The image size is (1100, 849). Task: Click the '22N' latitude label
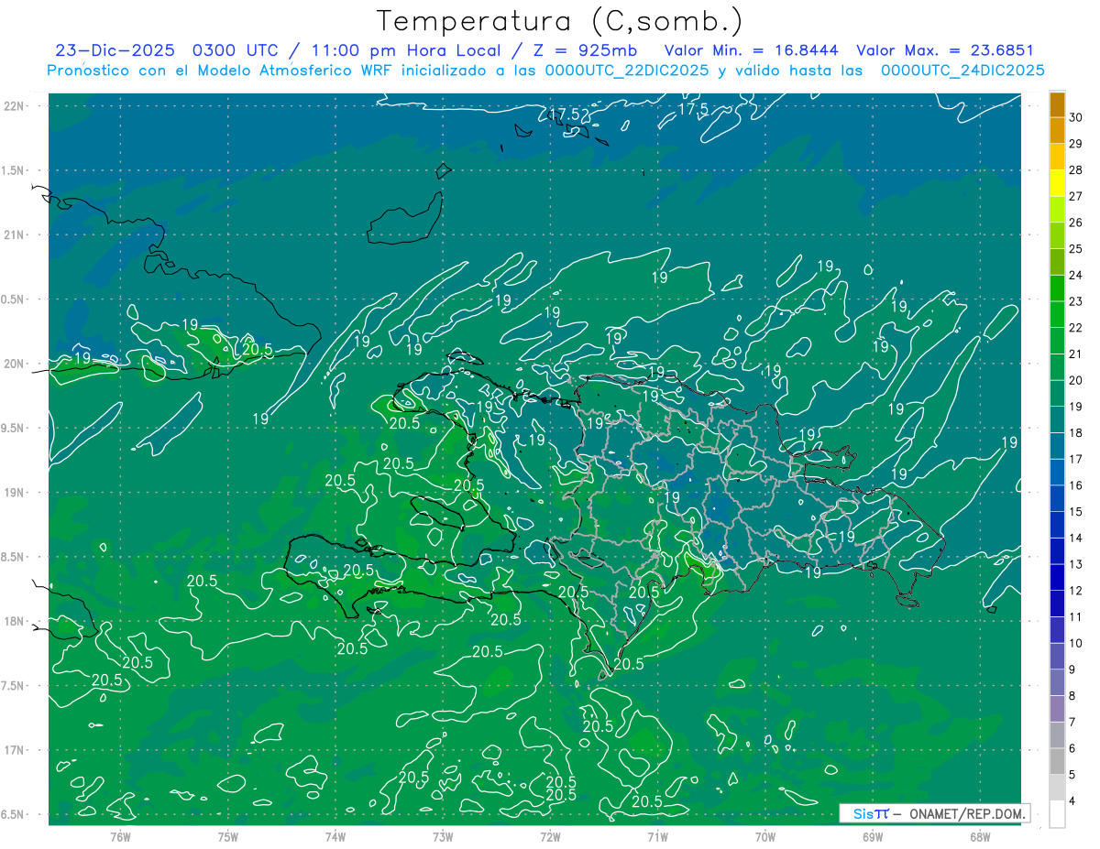(14, 106)
